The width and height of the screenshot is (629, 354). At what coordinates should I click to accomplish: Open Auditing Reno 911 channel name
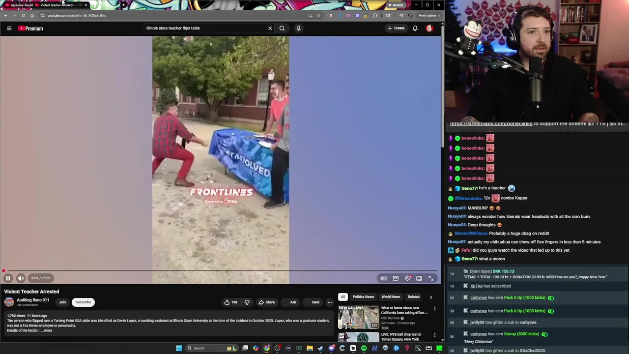[x=33, y=300]
